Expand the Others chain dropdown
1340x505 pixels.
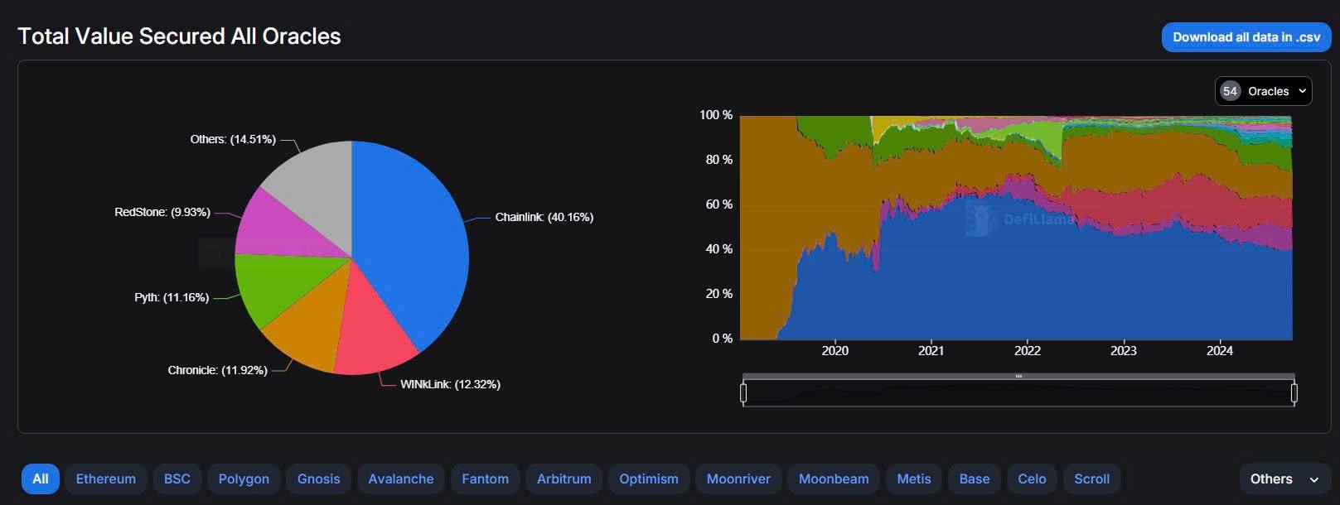[1284, 479]
